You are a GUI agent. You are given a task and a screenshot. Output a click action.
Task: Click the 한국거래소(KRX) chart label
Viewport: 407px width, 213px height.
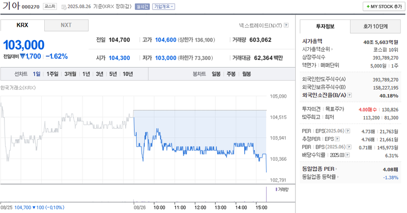(x=18, y=87)
